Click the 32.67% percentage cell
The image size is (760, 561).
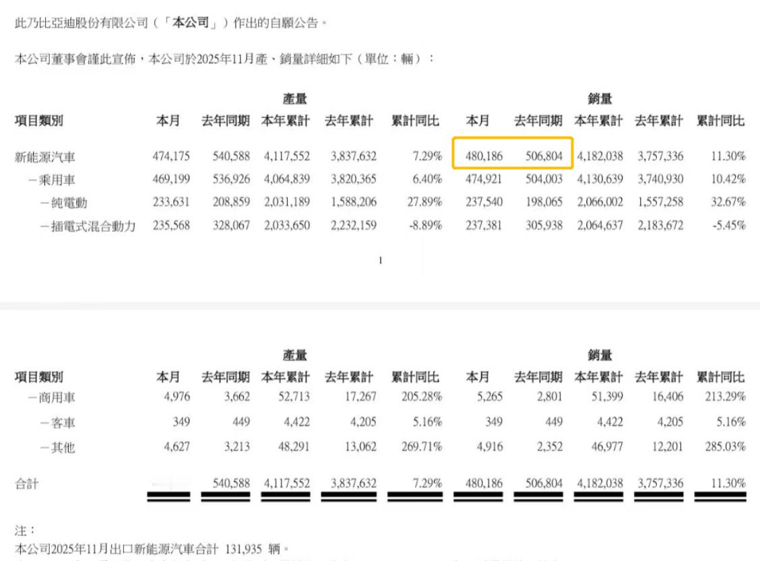(728, 202)
